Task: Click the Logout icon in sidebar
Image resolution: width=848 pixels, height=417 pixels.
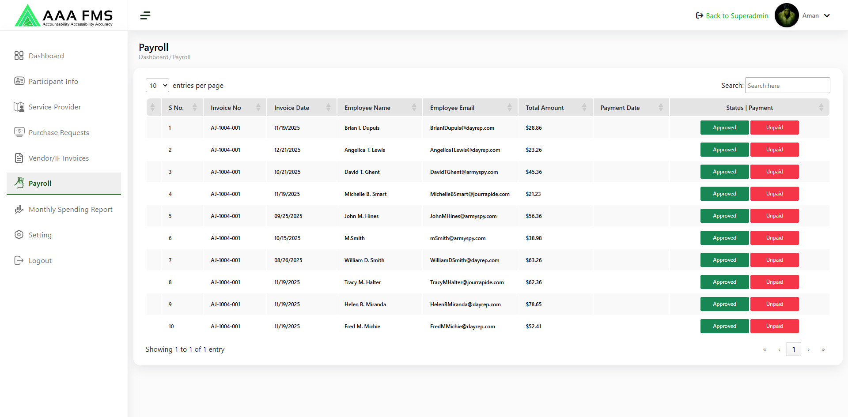Action: (x=19, y=260)
